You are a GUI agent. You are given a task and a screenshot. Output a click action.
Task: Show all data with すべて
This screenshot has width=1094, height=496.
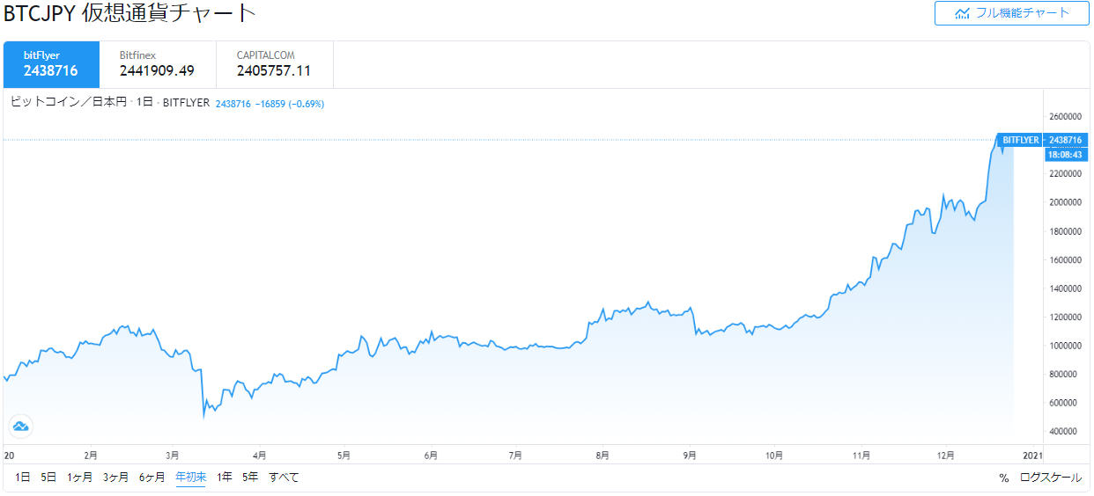tap(284, 478)
